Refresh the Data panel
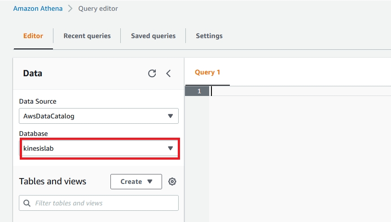The height and width of the screenshot is (222, 391). point(152,74)
